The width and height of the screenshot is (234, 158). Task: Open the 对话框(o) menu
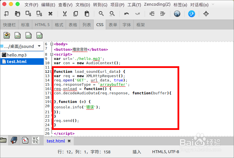199,5
